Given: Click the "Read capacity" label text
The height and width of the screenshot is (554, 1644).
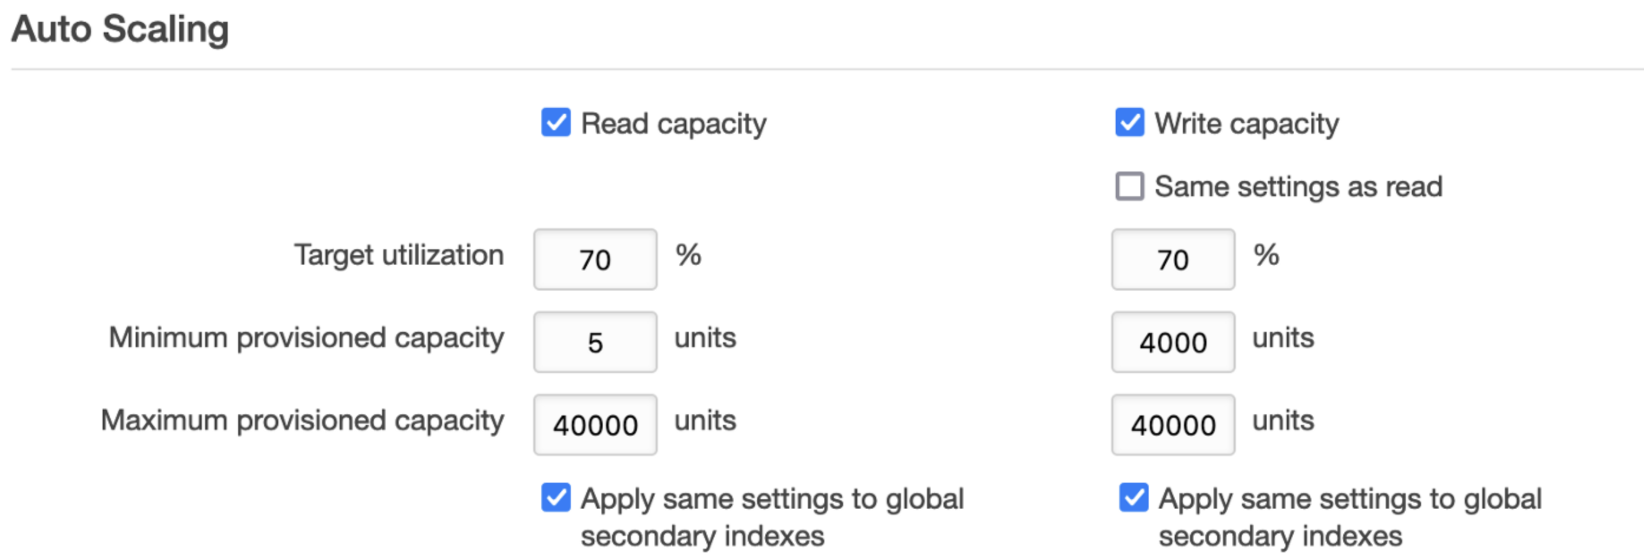Looking at the screenshot, I should point(673,123).
